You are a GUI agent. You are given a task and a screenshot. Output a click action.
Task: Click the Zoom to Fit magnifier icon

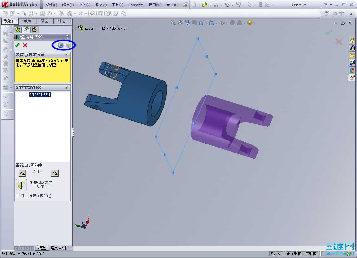pos(173,23)
